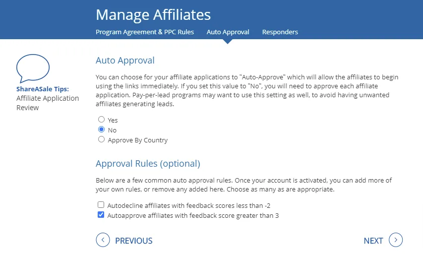Image resolution: width=423 pixels, height=258 pixels.
Task: Uncheck the Autoapprove feedback score checkbox
Action: point(101,215)
